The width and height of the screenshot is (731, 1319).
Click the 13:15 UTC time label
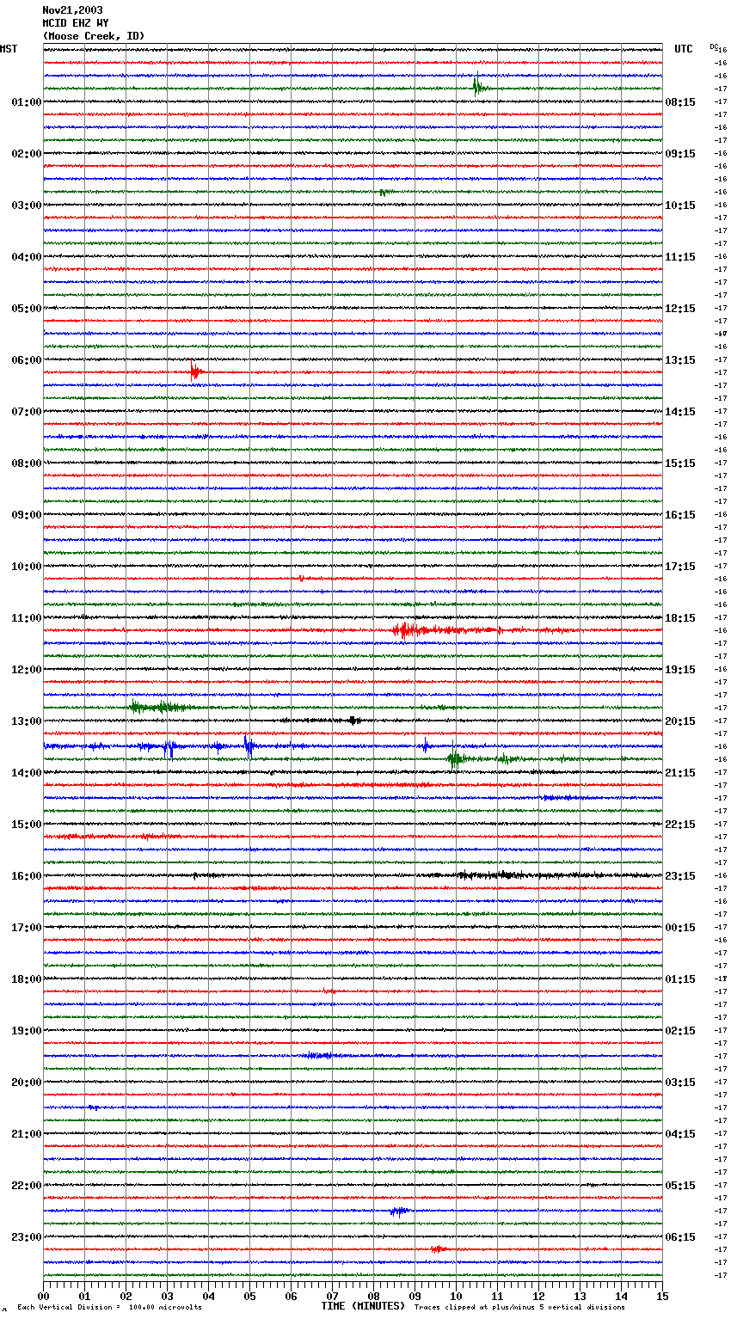680,360
